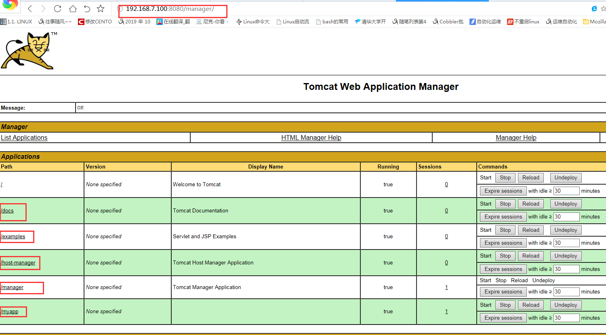Undeploy the Servlet and JSP Examples application
606x335 pixels.
coord(566,230)
